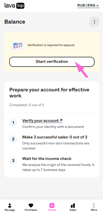Open the three-dot Balance options menu
This screenshot has height=214, width=103.
[x=95, y=22]
